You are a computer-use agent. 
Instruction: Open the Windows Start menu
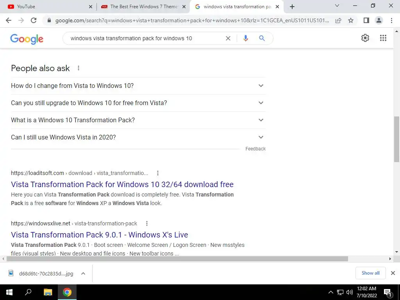tap(9, 292)
